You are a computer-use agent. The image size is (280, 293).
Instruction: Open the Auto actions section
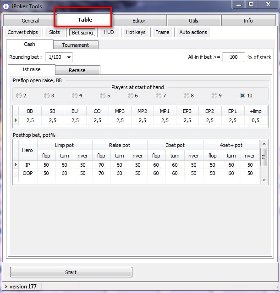193,32
